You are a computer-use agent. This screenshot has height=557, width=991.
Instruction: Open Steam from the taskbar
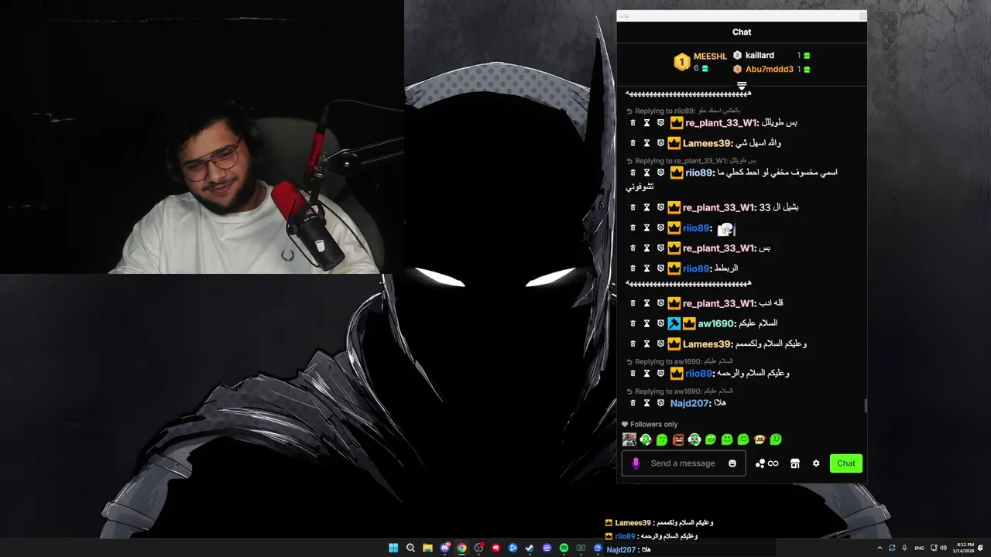pyautogui.click(x=530, y=548)
